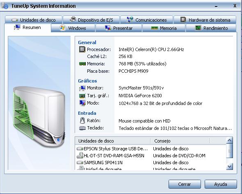Screen dimensions: 242x194
Task: Click the keyboard icon beside Teclado
Action: point(82,128)
